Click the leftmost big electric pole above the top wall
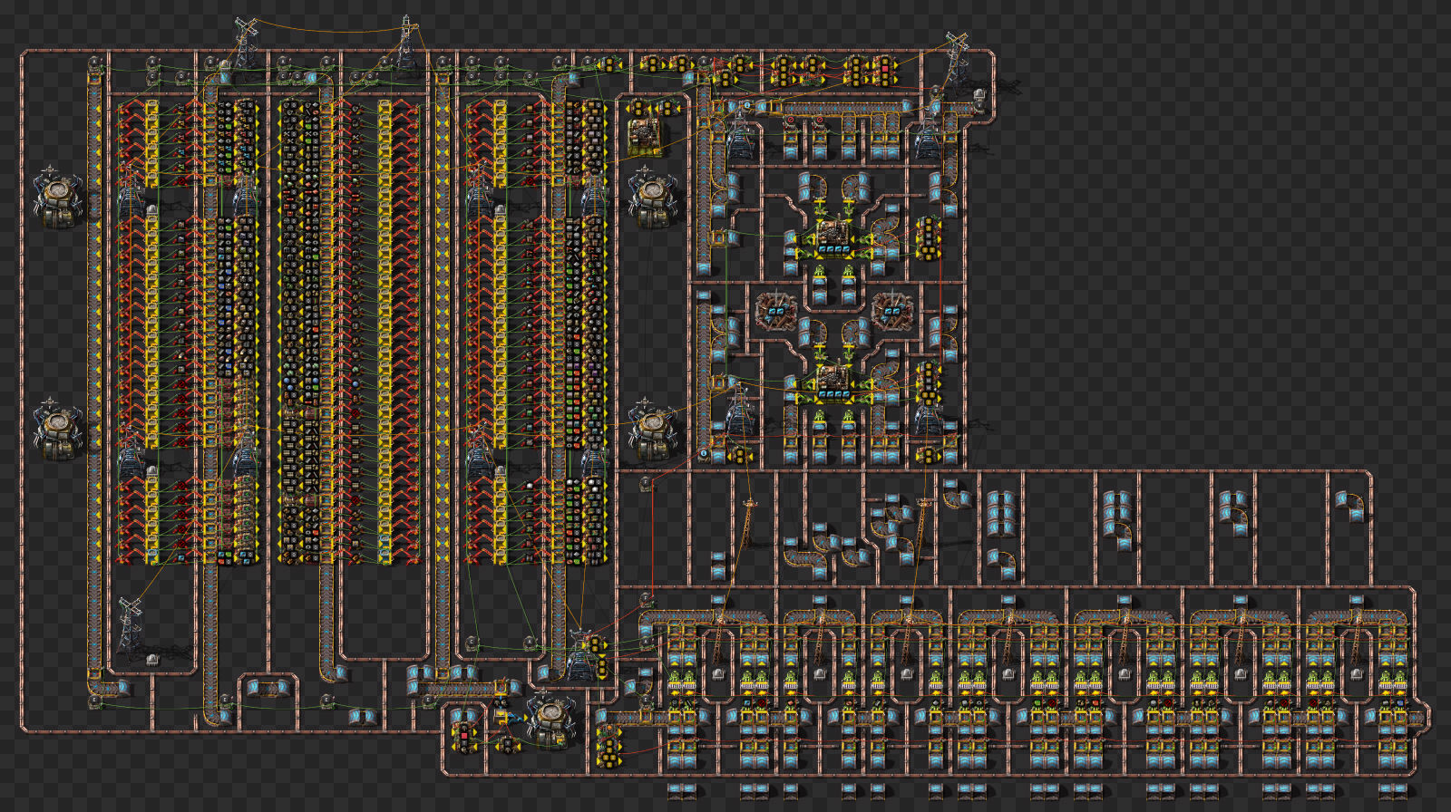The image size is (1451, 812). coord(245,41)
